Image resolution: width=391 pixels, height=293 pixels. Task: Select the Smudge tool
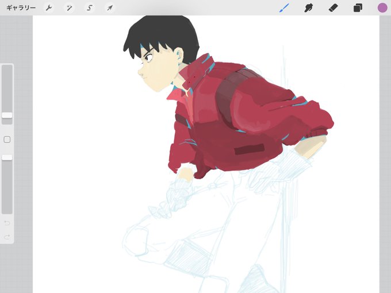309,8
